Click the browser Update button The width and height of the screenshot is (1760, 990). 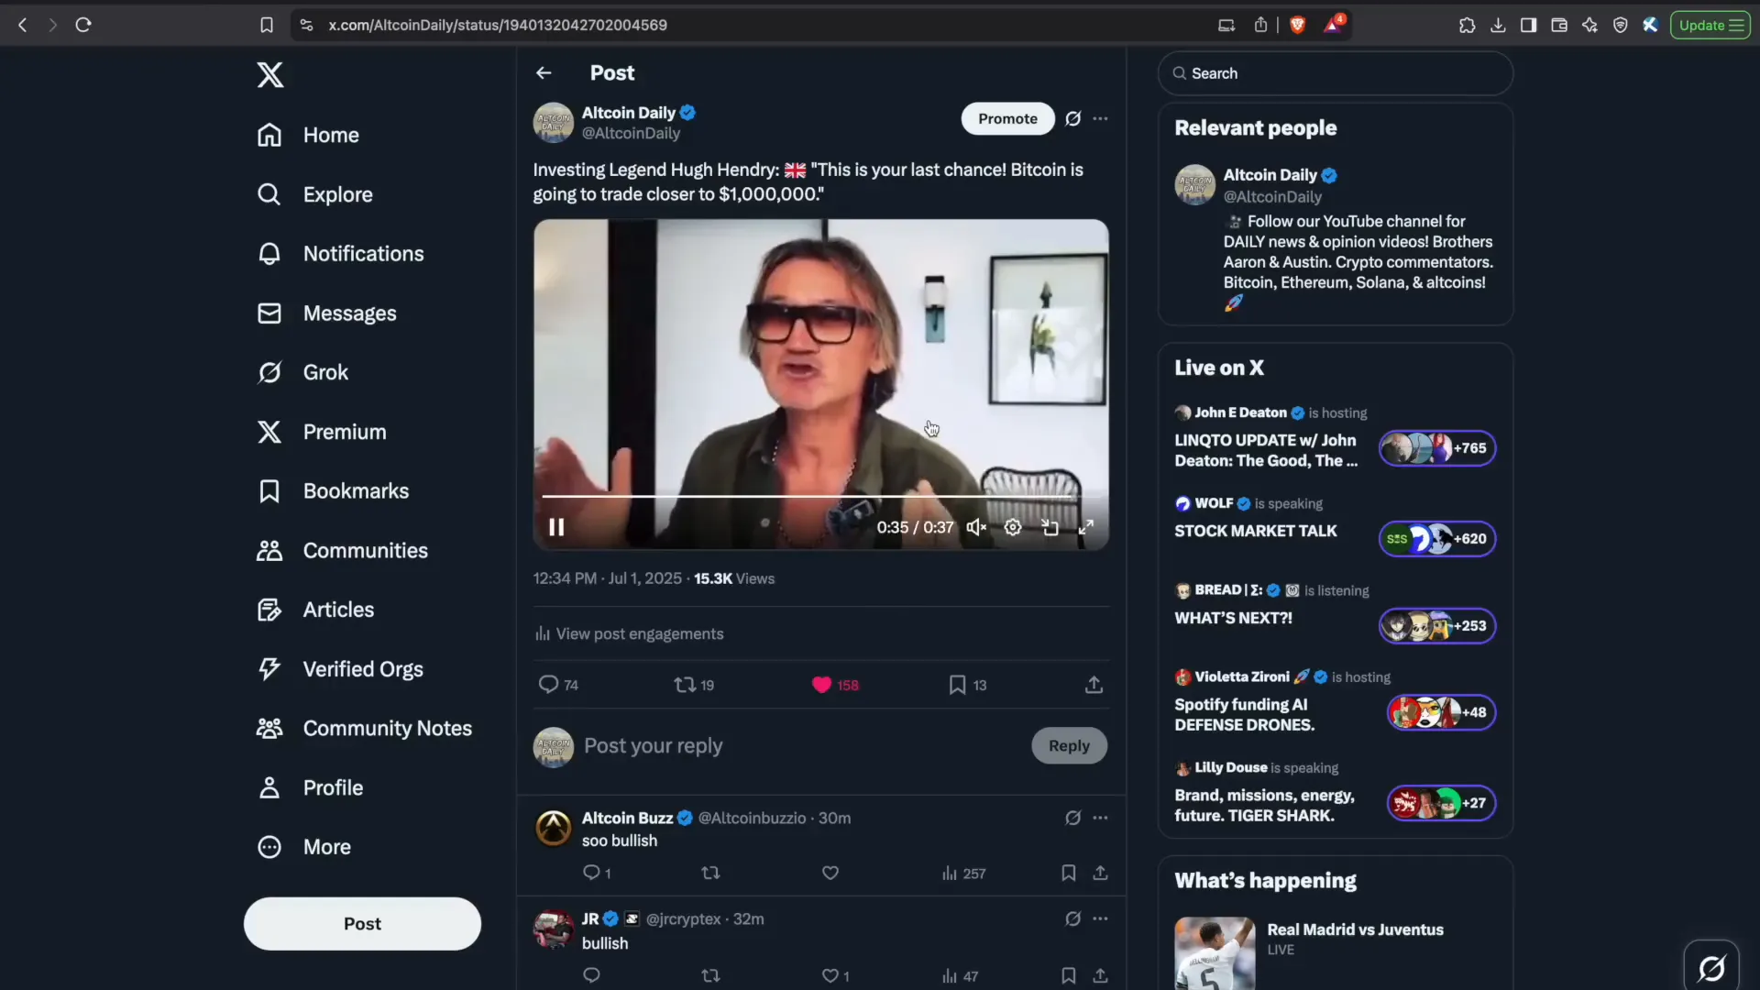[1710, 25]
